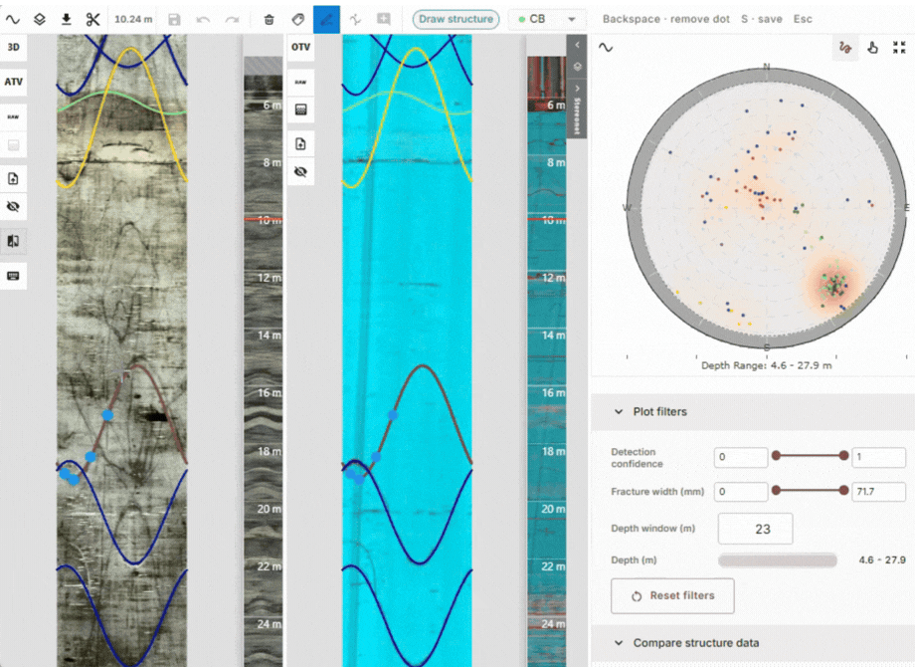Viewport: 915px width, 667px height.
Task: Click the red 10 m marker on ATV depth track
Action: pos(264,220)
